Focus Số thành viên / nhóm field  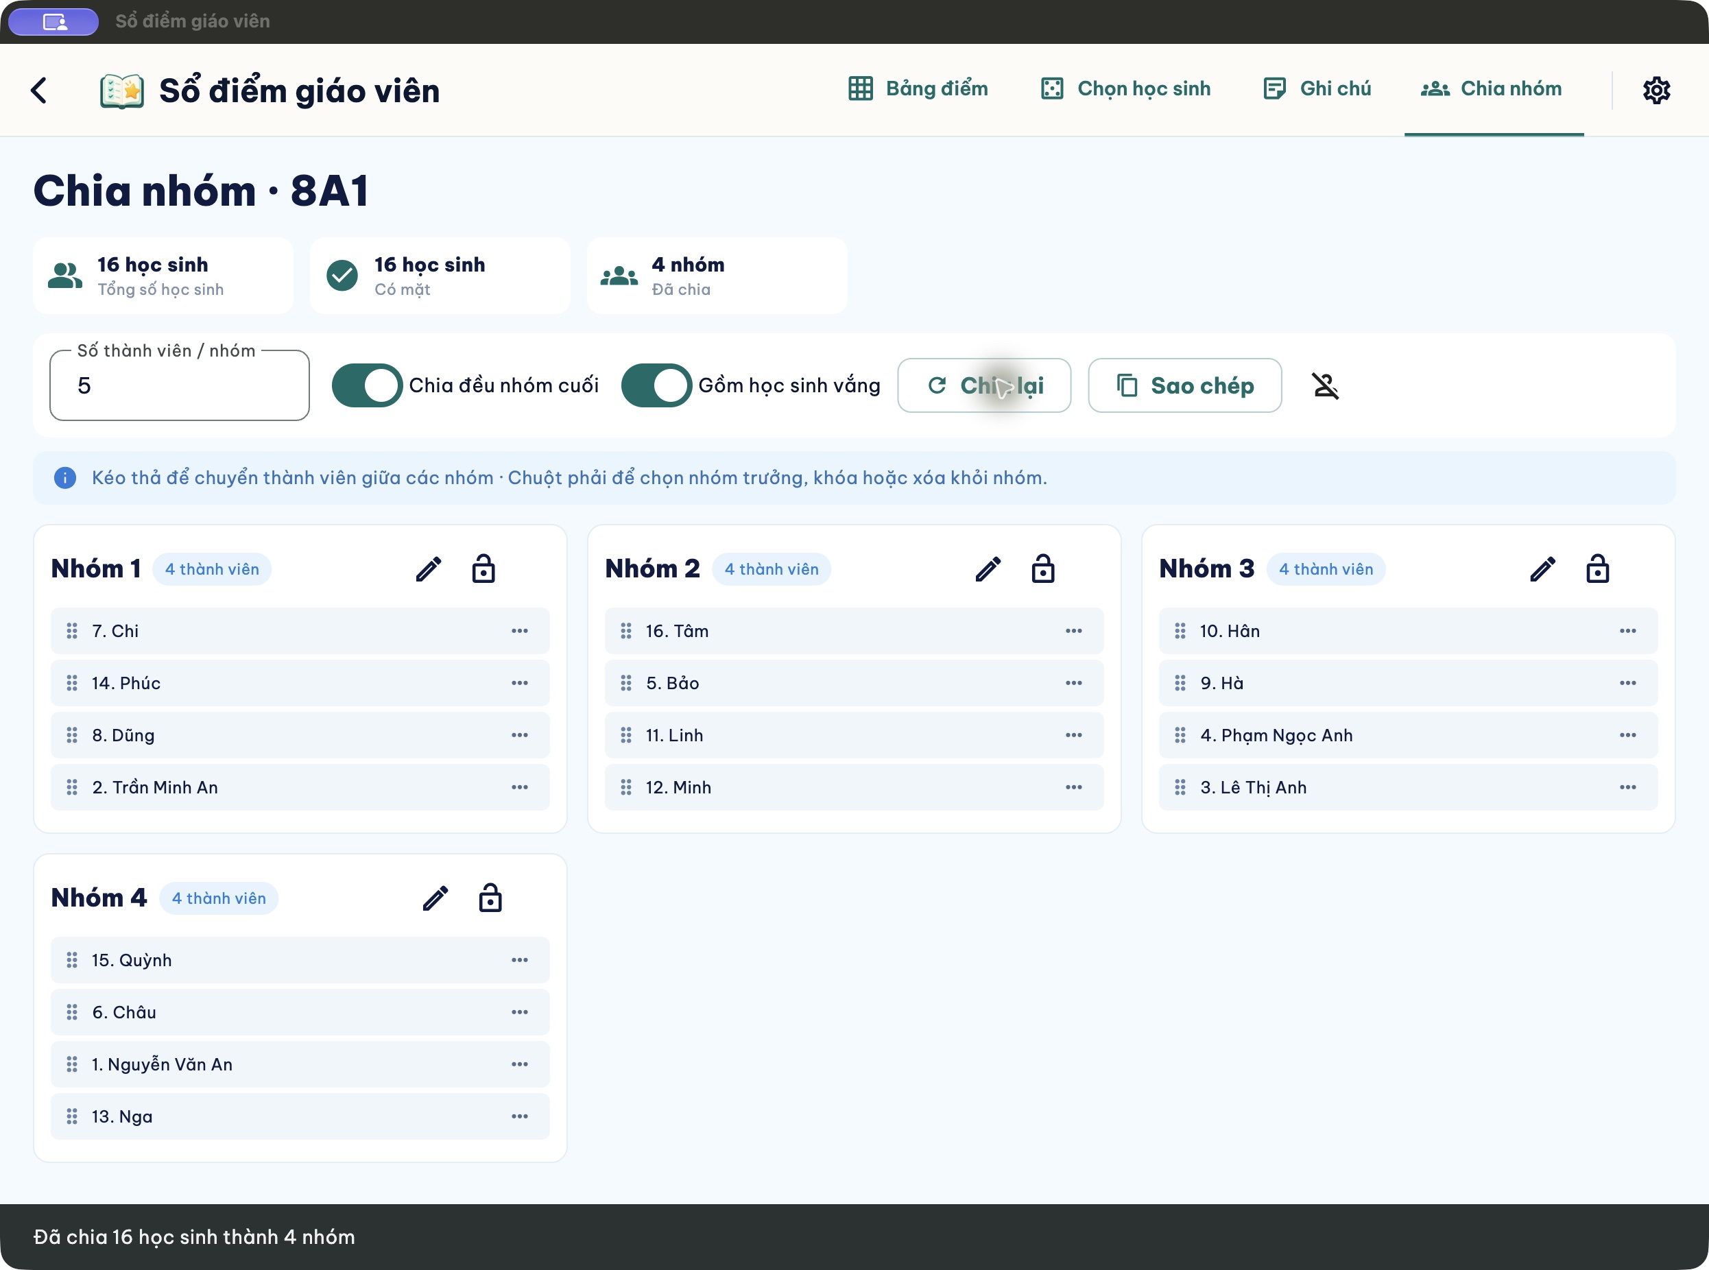tap(179, 385)
